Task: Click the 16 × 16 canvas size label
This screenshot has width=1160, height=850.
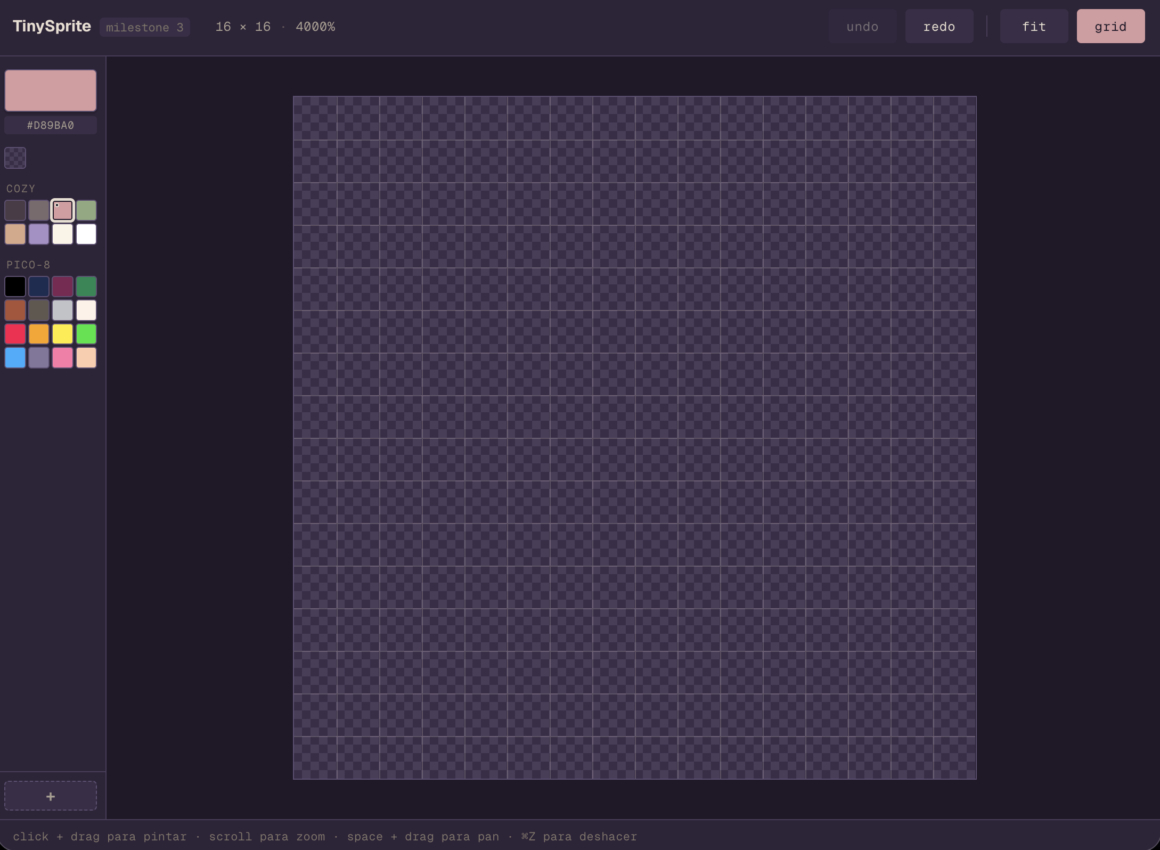Action: click(x=243, y=27)
